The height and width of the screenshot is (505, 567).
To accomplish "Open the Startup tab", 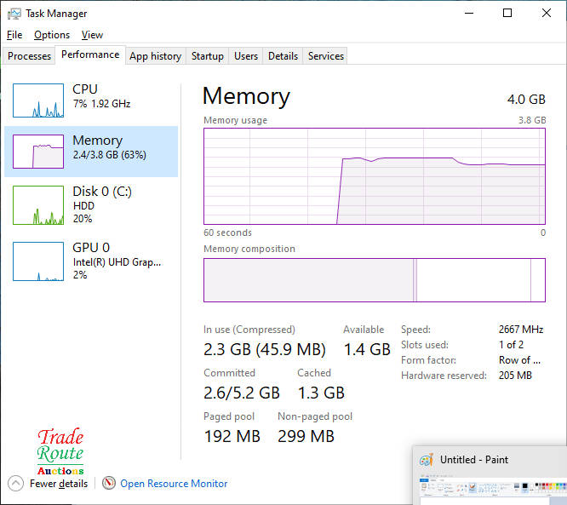I will pos(208,56).
